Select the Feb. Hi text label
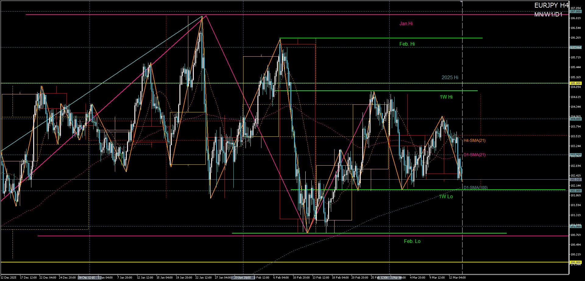The image size is (585, 281). (x=407, y=44)
